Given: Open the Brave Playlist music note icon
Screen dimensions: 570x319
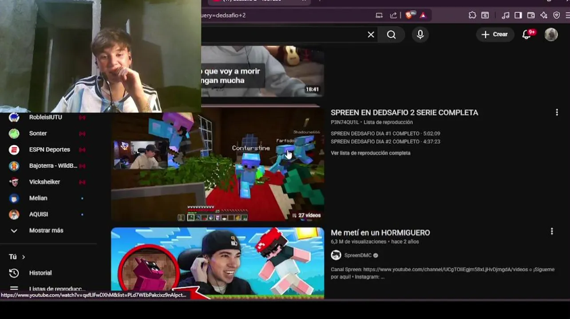Looking at the screenshot, I should tap(505, 15).
